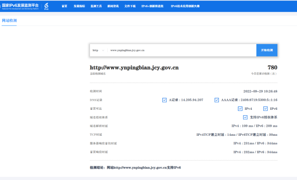Toggle the 支持IPv6授权体系 checkbox
The width and height of the screenshot is (297, 180).
(x=245, y=117)
